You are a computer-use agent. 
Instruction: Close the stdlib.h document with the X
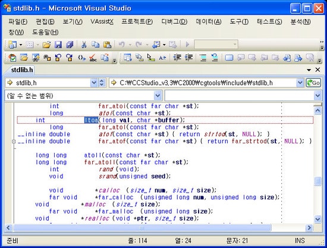tap(317, 70)
